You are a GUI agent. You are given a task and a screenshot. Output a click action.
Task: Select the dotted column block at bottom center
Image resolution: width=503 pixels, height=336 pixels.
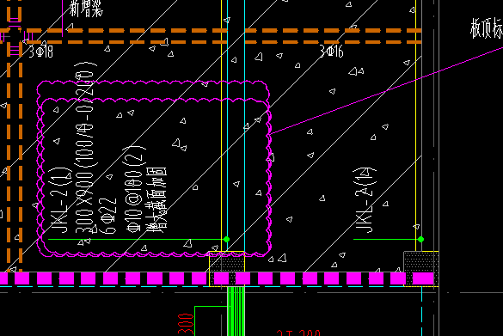point(227,269)
